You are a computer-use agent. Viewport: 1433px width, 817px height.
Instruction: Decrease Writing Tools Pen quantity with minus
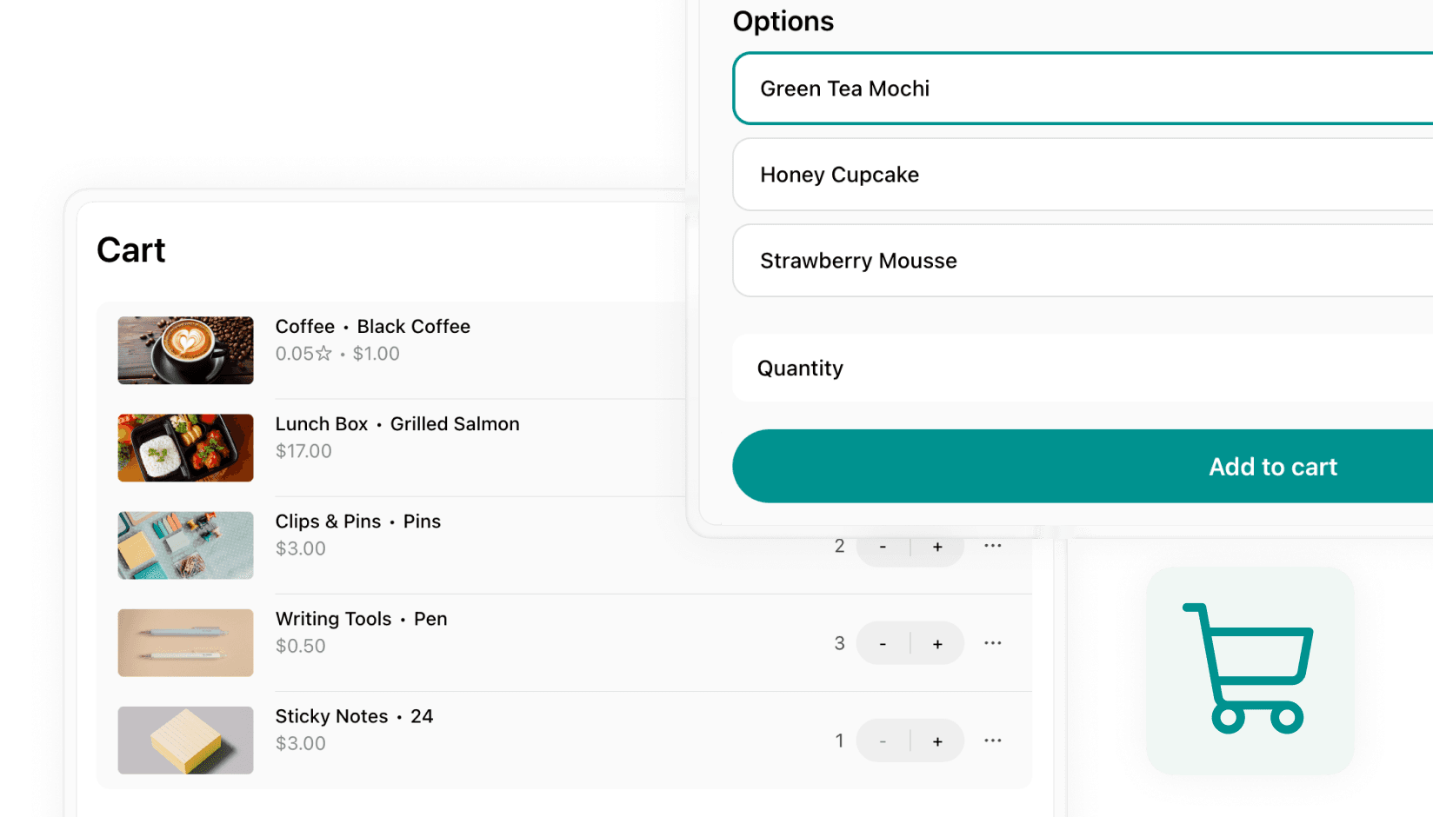click(x=883, y=643)
